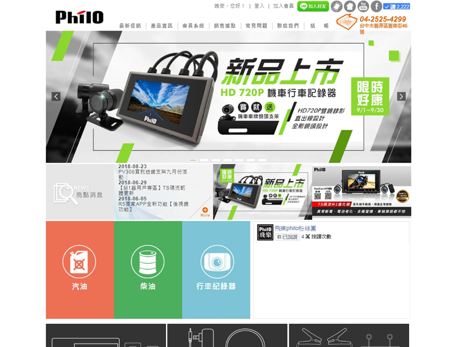This screenshot has width=463, height=347.
Task: Open the 會員系統 menu item
Action: 193,25
